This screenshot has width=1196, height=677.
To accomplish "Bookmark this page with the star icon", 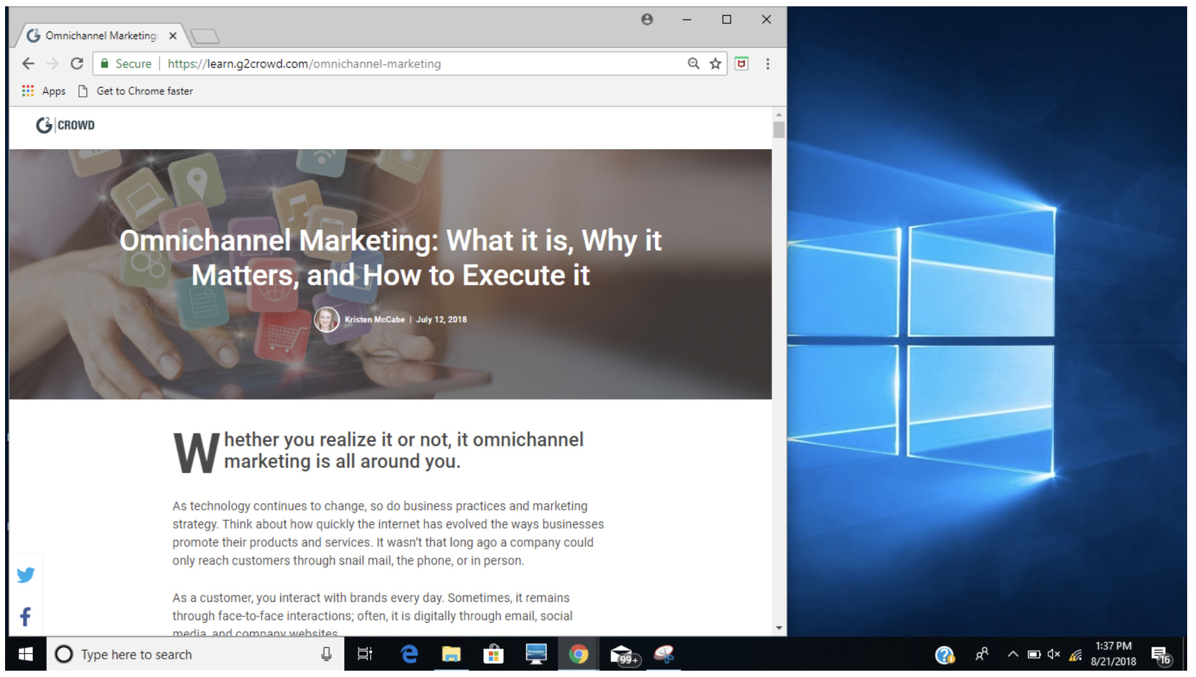I will (715, 64).
